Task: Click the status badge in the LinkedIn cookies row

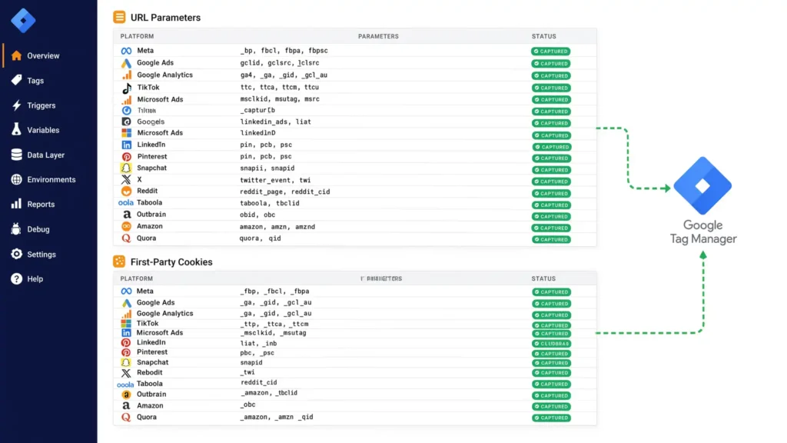Action: pyautogui.click(x=551, y=344)
